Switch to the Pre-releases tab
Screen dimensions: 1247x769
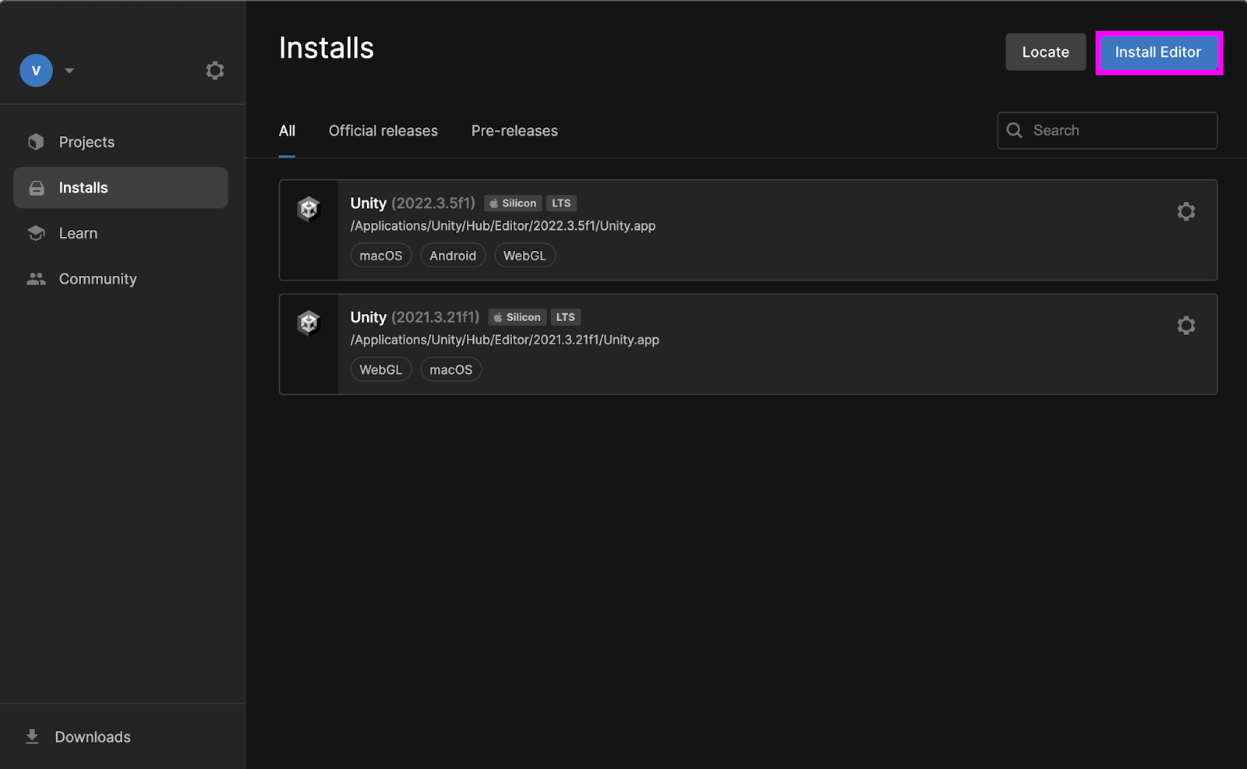pyautogui.click(x=514, y=131)
